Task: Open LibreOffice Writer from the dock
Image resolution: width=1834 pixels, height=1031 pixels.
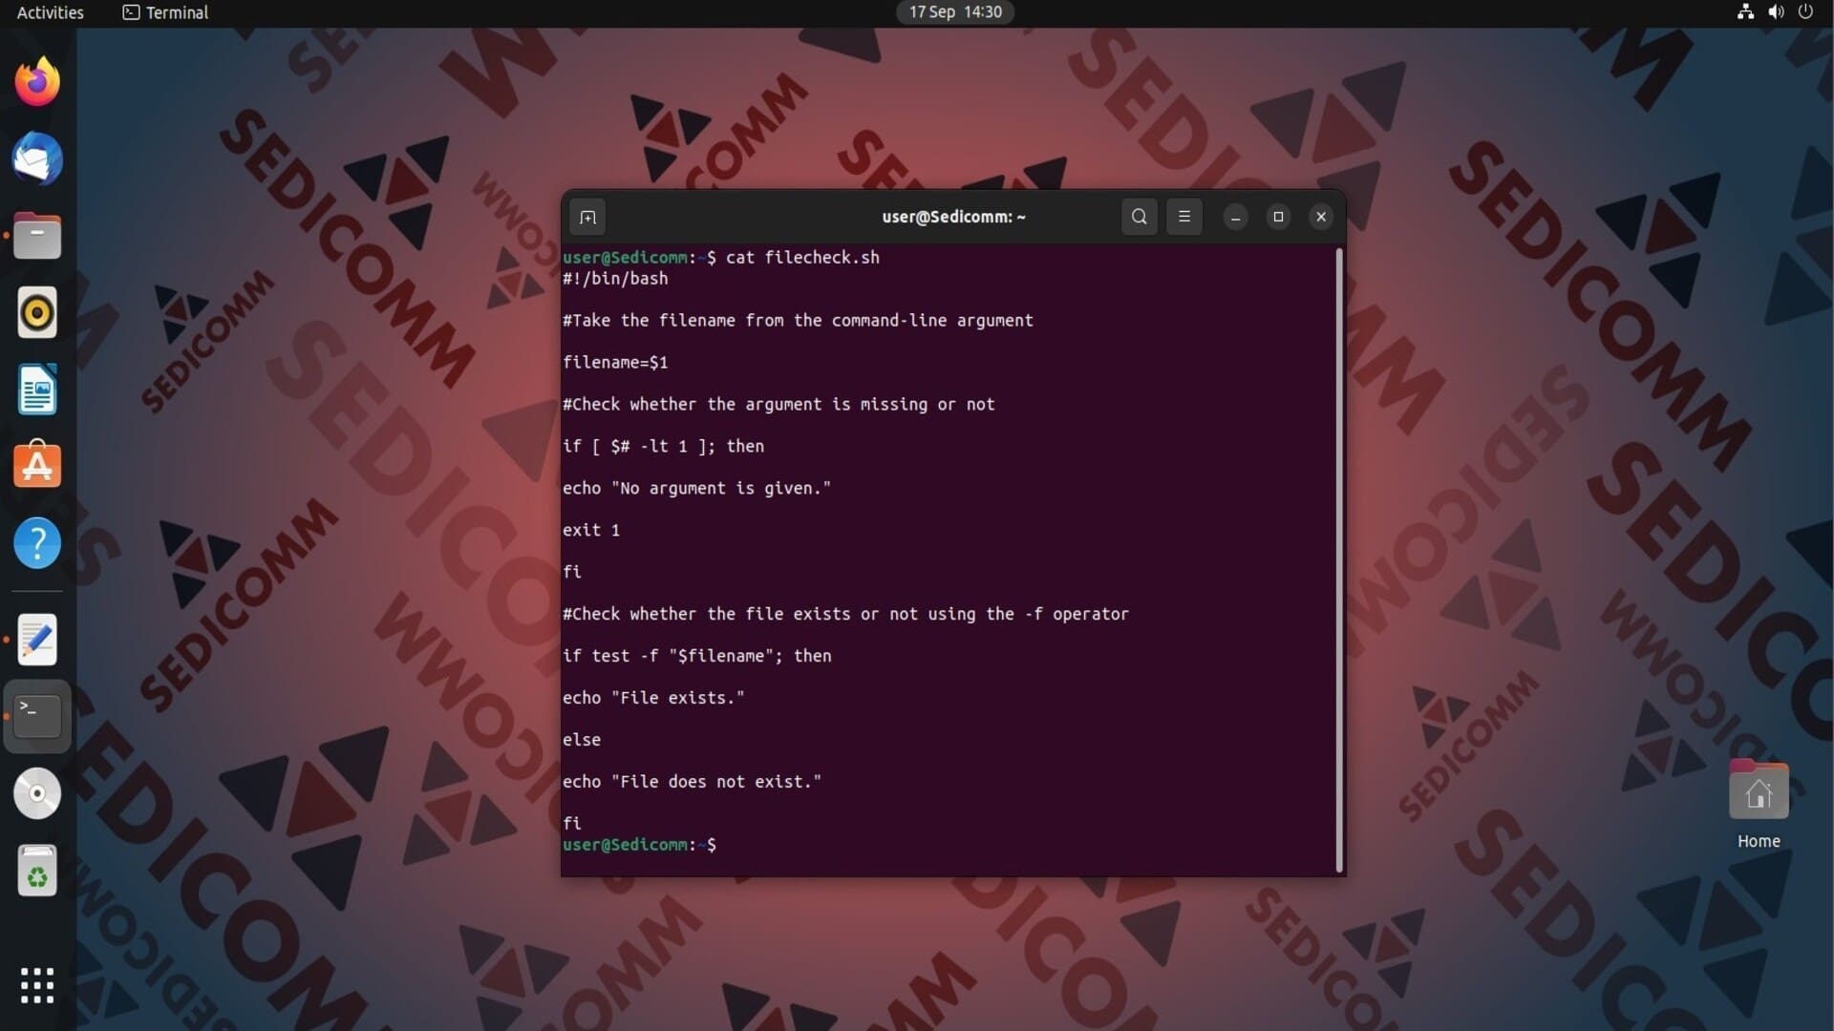Action: [x=37, y=389]
